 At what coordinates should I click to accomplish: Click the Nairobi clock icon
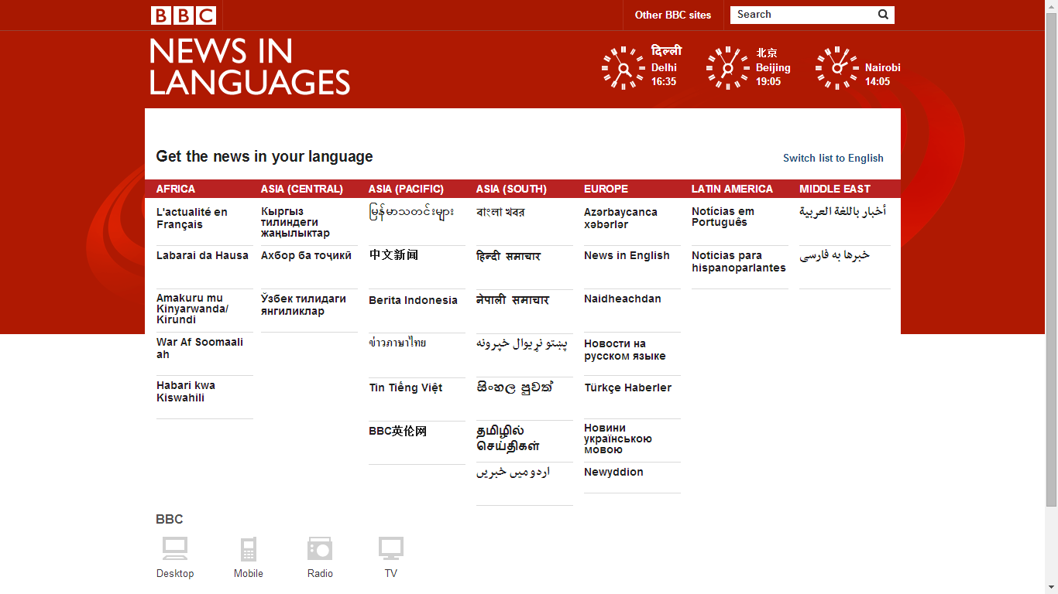[836, 68]
